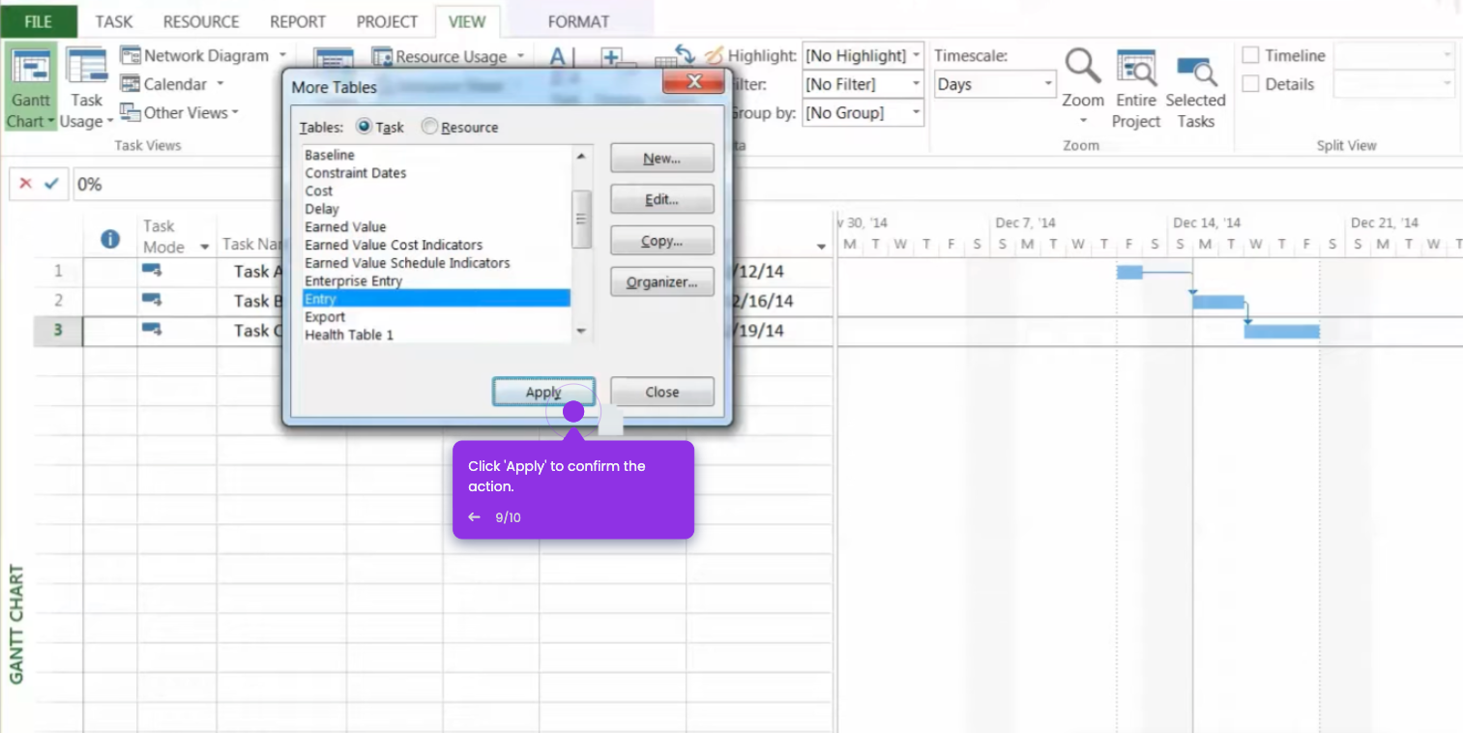
Task: Click Apply in More Tables dialog
Action: click(543, 392)
